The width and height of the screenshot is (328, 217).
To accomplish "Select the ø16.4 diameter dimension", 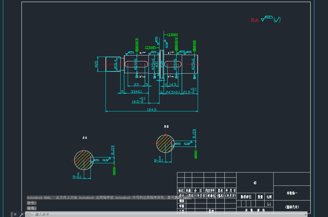I will point(116,64).
